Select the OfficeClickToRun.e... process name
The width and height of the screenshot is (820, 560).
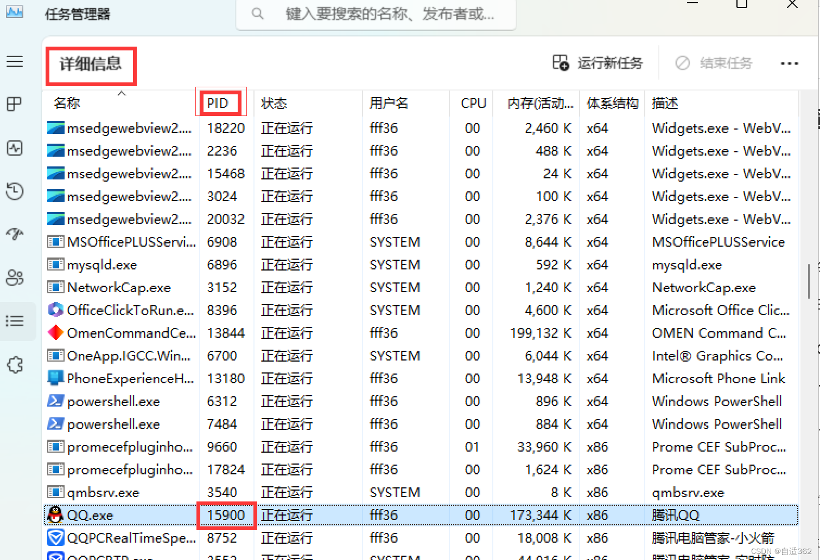(130, 310)
